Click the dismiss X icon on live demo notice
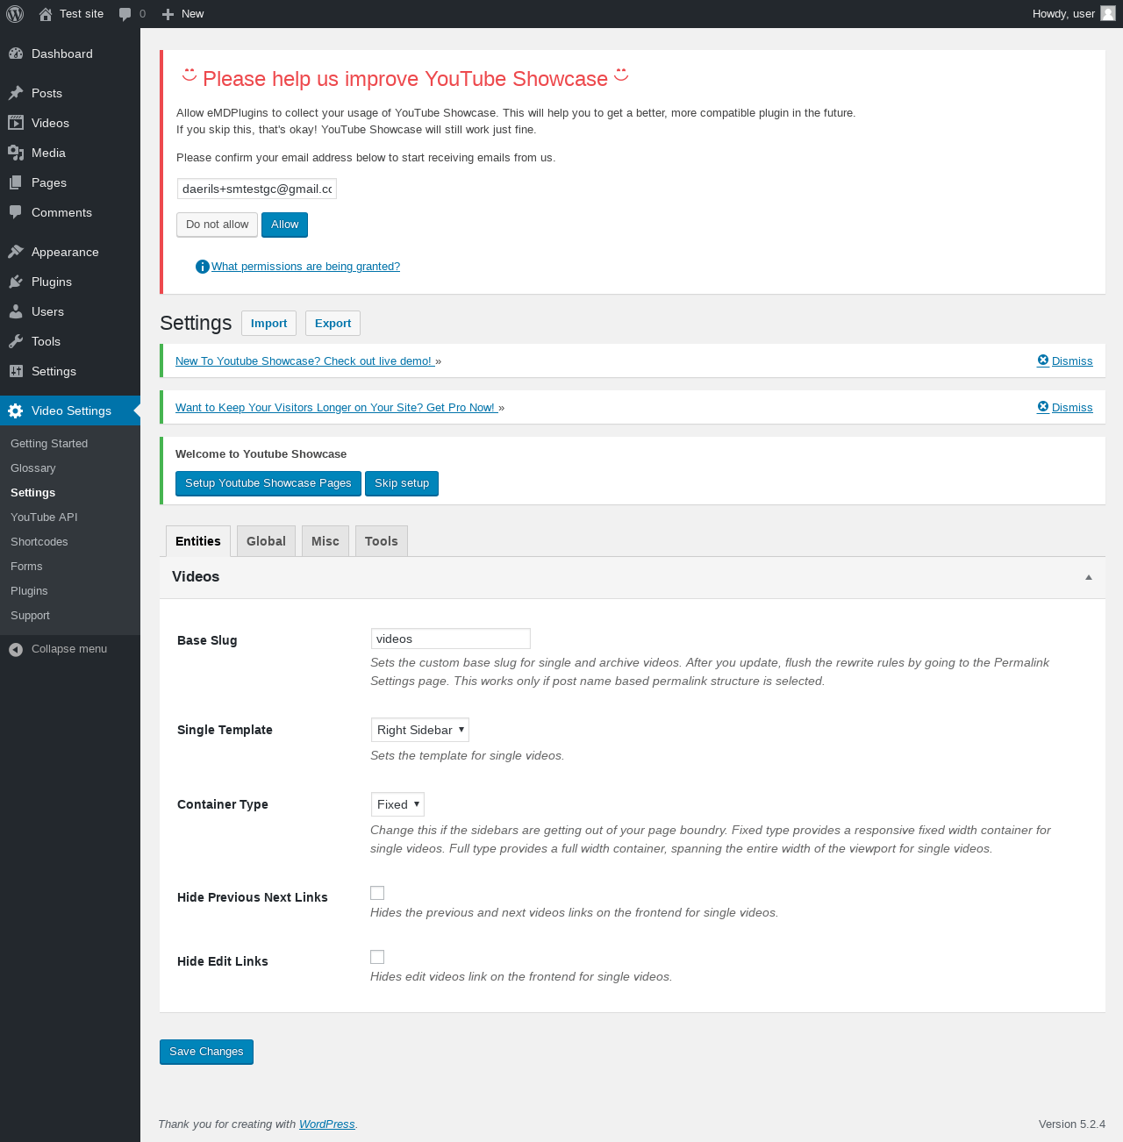The image size is (1123, 1142). click(1043, 360)
